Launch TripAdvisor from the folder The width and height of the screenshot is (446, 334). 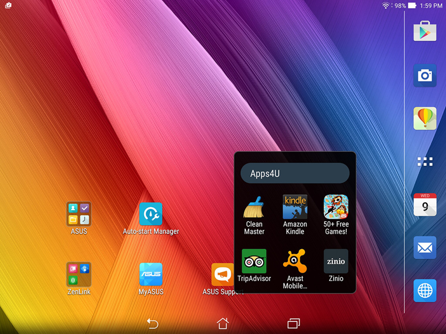click(x=254, y=265)
